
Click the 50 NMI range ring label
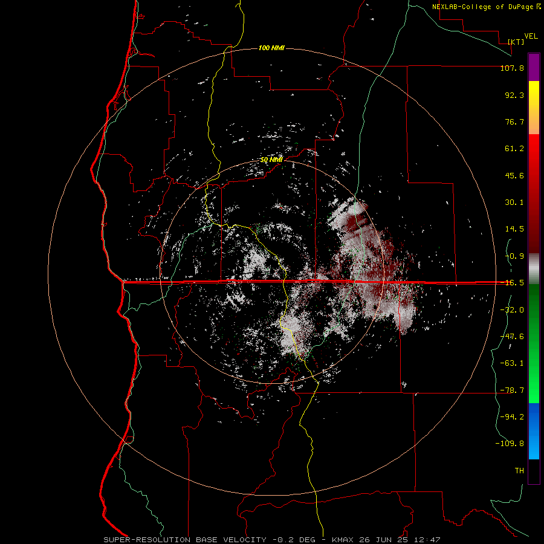(x=271, y=160)
